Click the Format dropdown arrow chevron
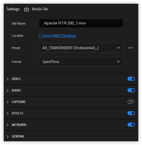This screenshot has height=145, width=142. click(x=118, y=62)
